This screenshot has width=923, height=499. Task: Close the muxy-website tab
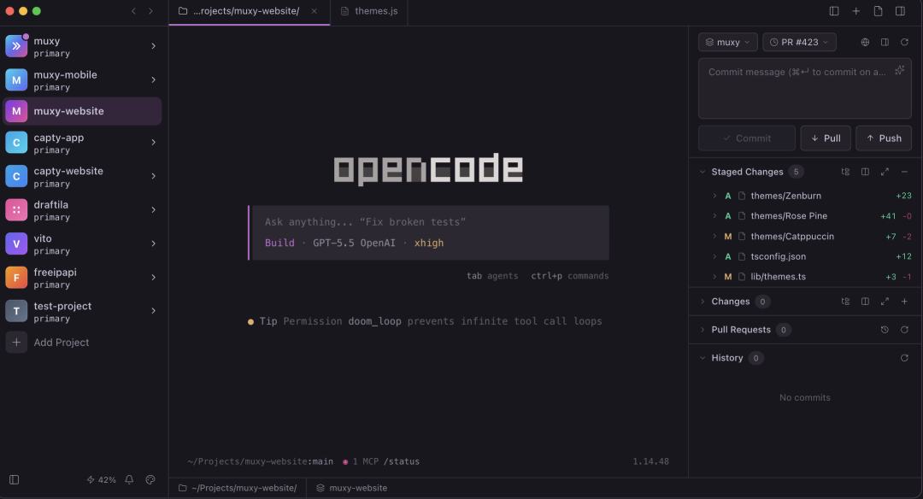(x=315, y=11)
